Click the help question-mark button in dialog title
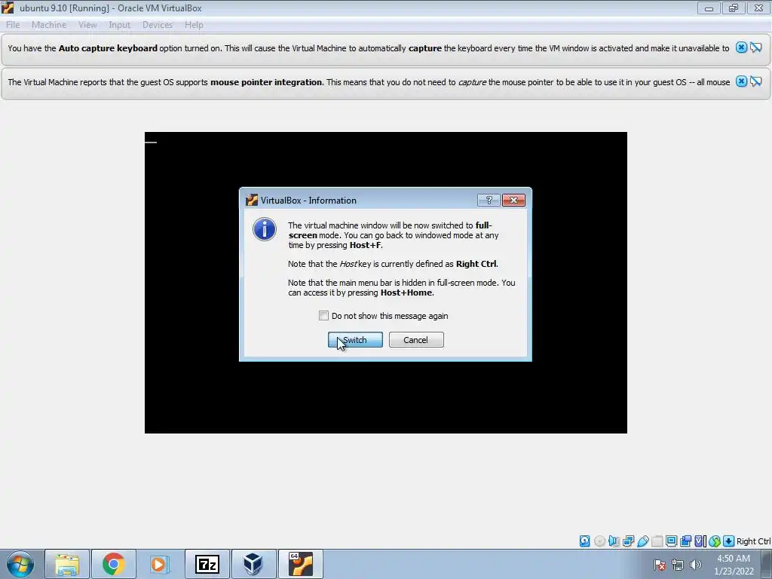Screen dimensions: 772x579 tap(489, 200)
